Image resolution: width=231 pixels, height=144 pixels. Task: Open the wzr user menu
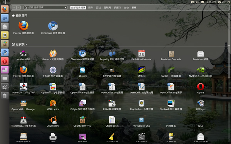coord(222,2)
